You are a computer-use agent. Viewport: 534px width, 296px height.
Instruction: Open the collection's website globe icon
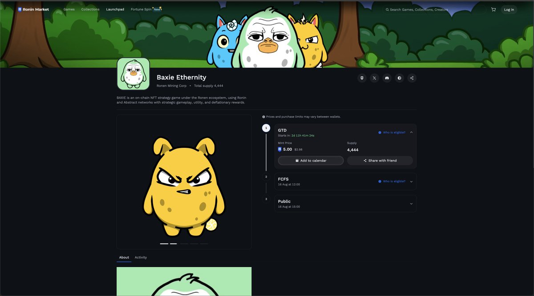click(400, 78)
